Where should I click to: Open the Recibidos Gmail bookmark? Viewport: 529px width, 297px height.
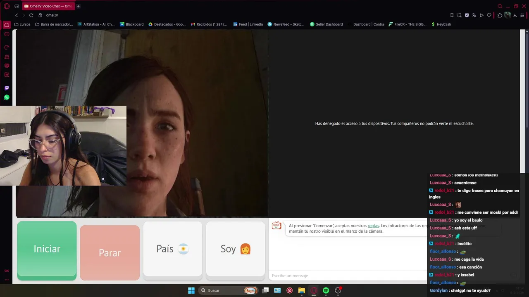pos(209,24)
